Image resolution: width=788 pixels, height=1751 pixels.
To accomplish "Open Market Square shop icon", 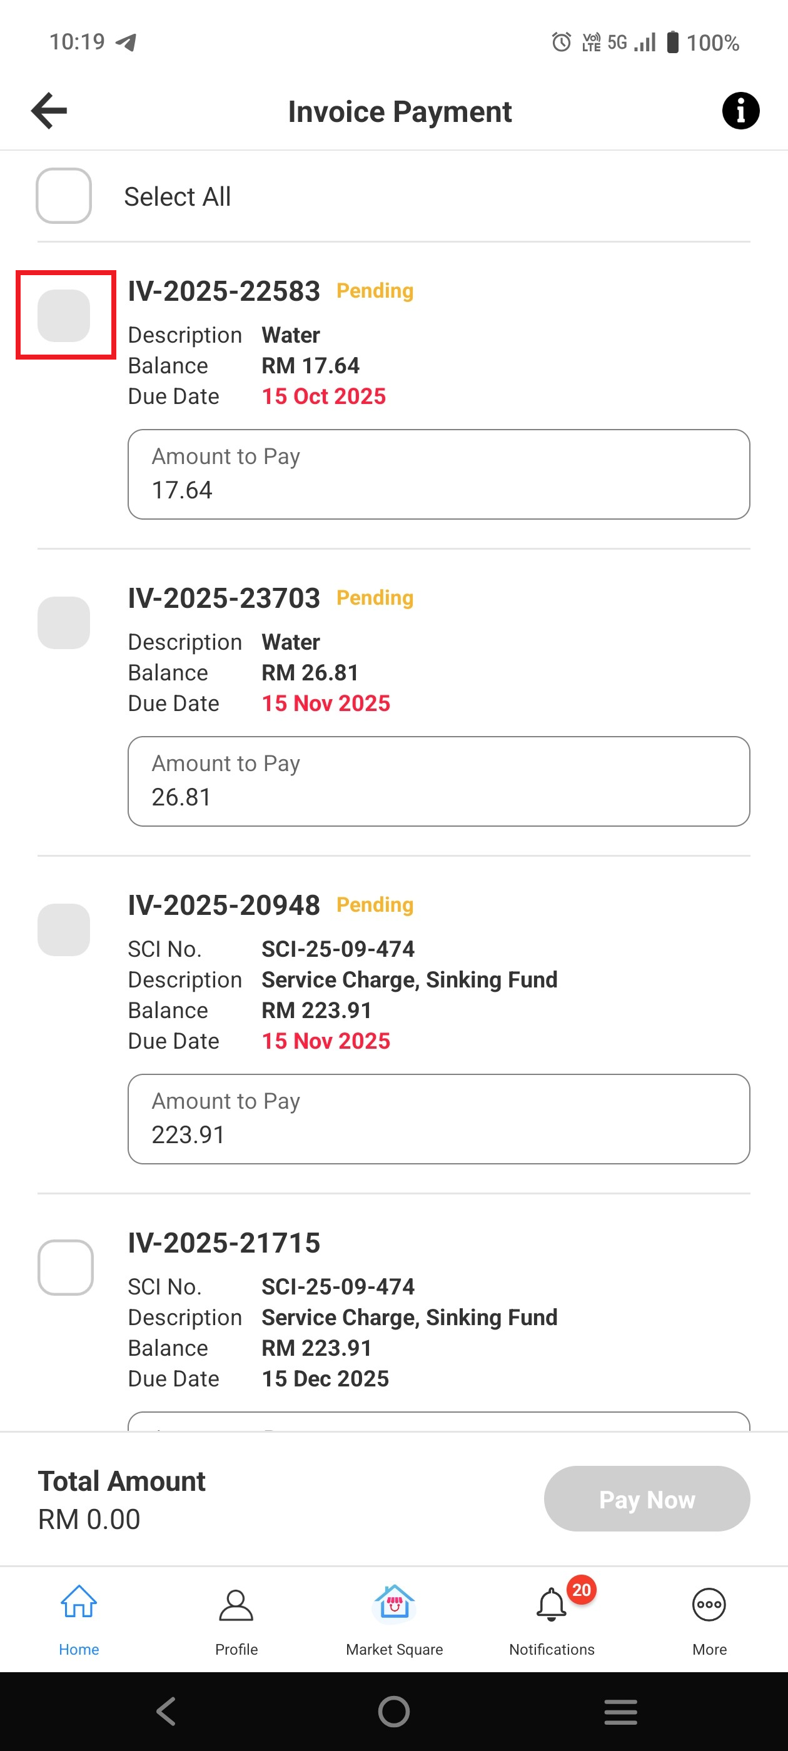I will pos(395,1603).
